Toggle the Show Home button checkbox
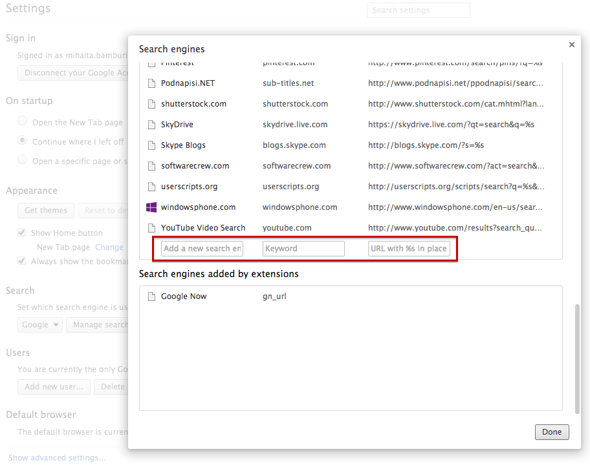This screenshot has width=590, height=467. click(x=21, y=232)
